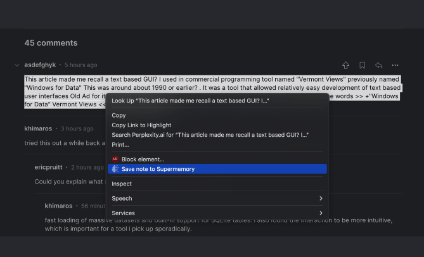Select Copy from the context menu
The width and height of the screenshot is (424, 257).
119,115
